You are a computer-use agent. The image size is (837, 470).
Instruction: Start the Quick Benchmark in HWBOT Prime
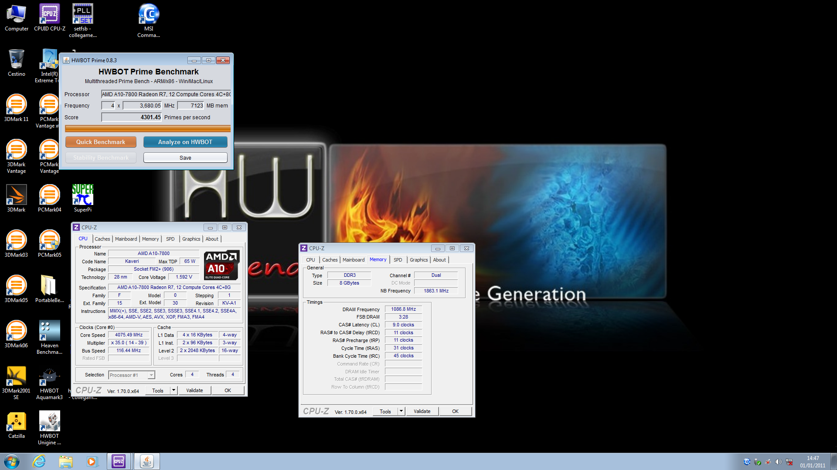(x=101, y=142)
